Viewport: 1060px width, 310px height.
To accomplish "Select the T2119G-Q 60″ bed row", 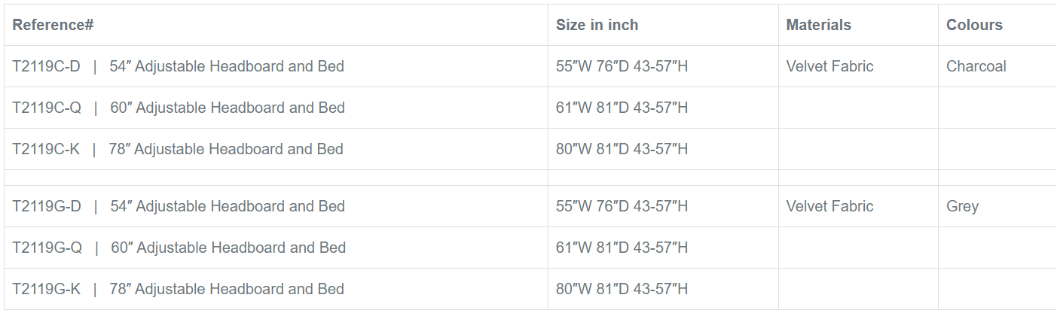I will pos(179,248).
